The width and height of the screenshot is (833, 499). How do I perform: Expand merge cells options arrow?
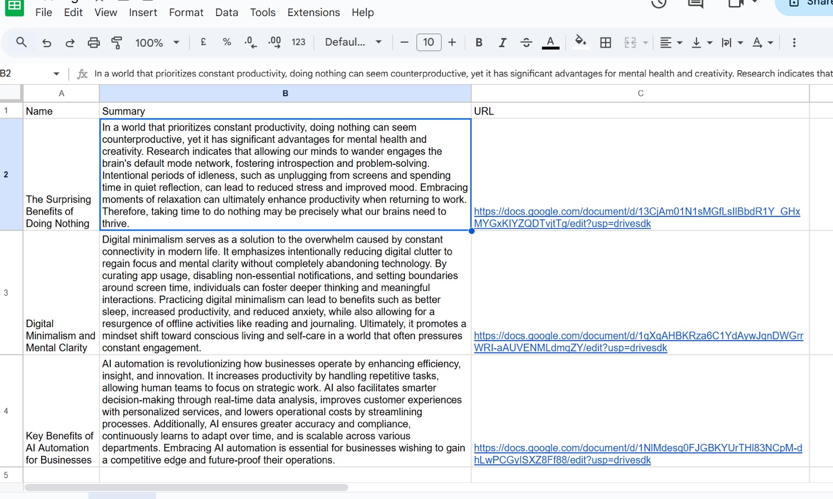click(x=645, y=43)
